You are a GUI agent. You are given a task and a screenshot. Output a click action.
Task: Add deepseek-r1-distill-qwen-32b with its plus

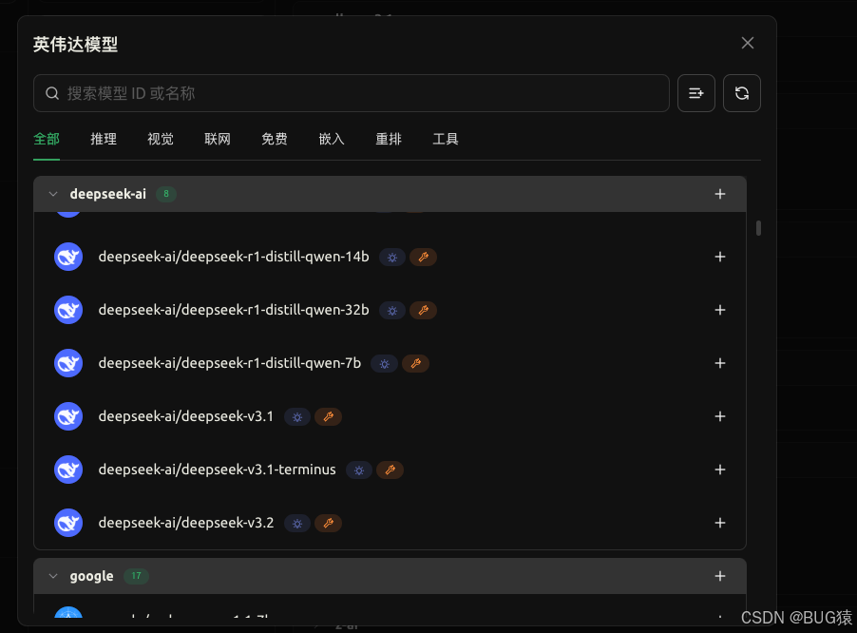tap(720, 310)
